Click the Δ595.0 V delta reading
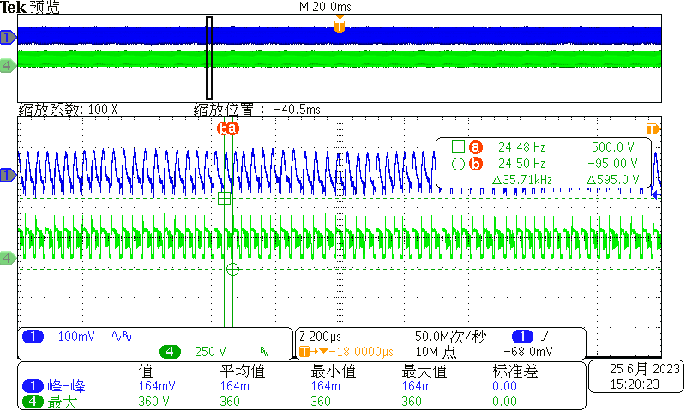This screenshot has height=411, width=686. tap(613, 180)
